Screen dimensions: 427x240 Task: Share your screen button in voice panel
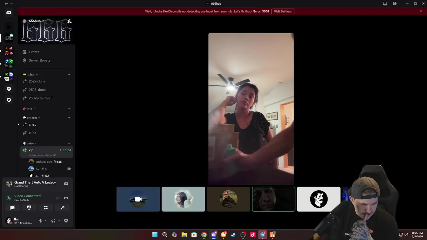[29, 207]
